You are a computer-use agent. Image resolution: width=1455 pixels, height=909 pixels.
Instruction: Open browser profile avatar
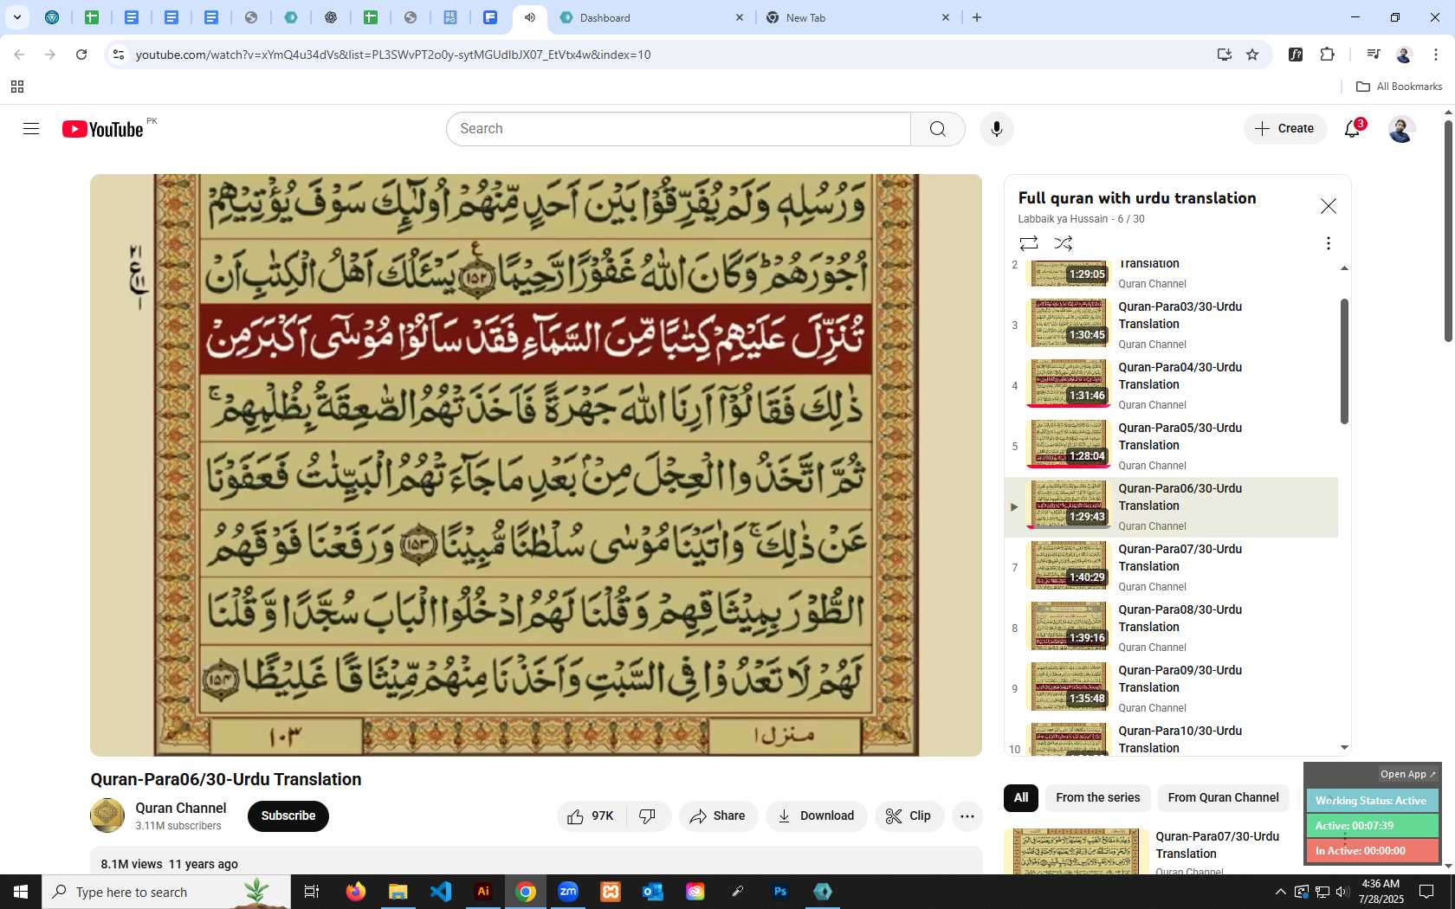coord(1404,55)
